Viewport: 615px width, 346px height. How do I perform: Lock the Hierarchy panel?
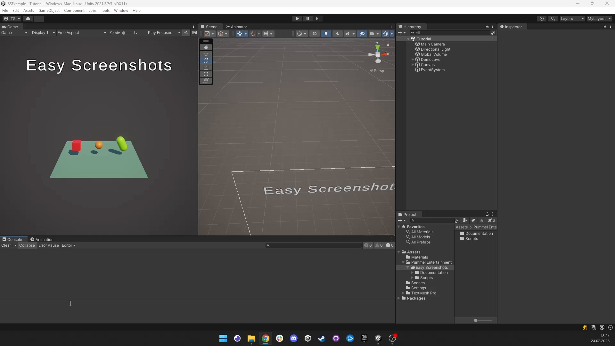pyautogui.click(x=487, y=27)
